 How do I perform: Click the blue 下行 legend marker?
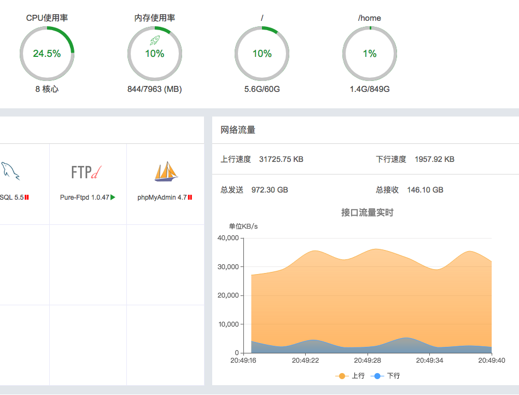coord(377,376)
